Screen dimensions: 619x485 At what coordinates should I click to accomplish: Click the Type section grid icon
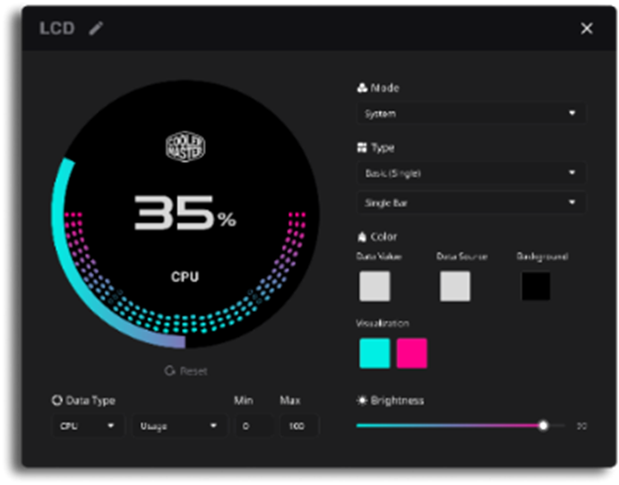(x=361, y=148)
